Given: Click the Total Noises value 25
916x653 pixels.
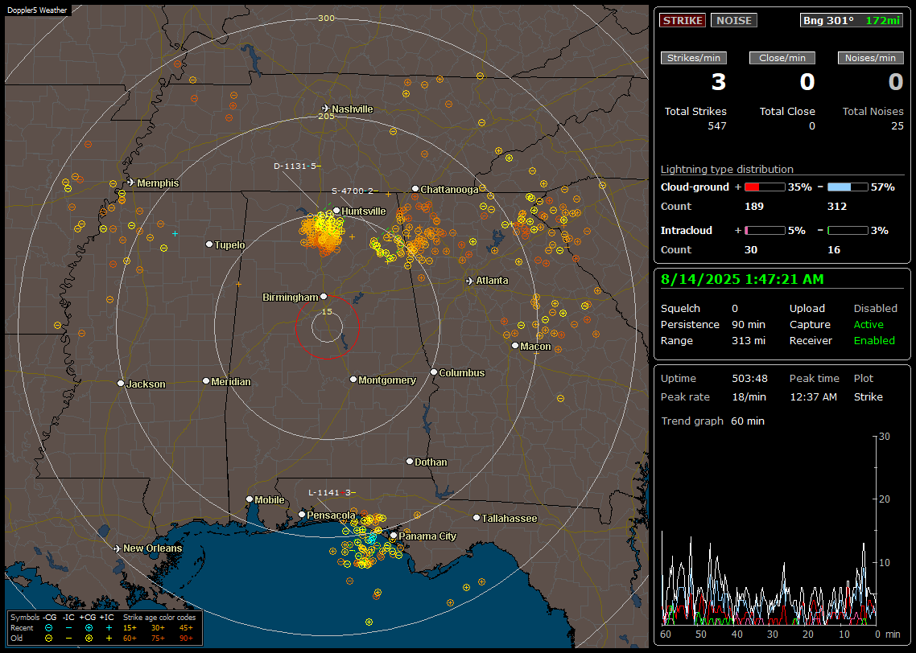Looking at the screenshot, I should pyautogui.click(x=897, y=126).
